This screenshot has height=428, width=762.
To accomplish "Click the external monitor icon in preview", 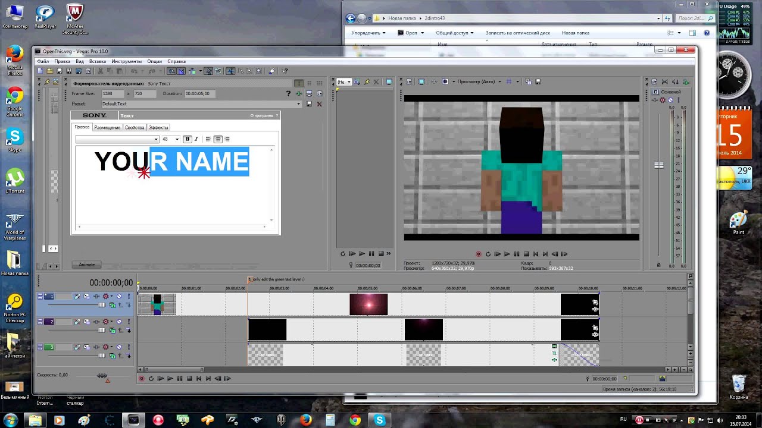I will coord(421,81).
